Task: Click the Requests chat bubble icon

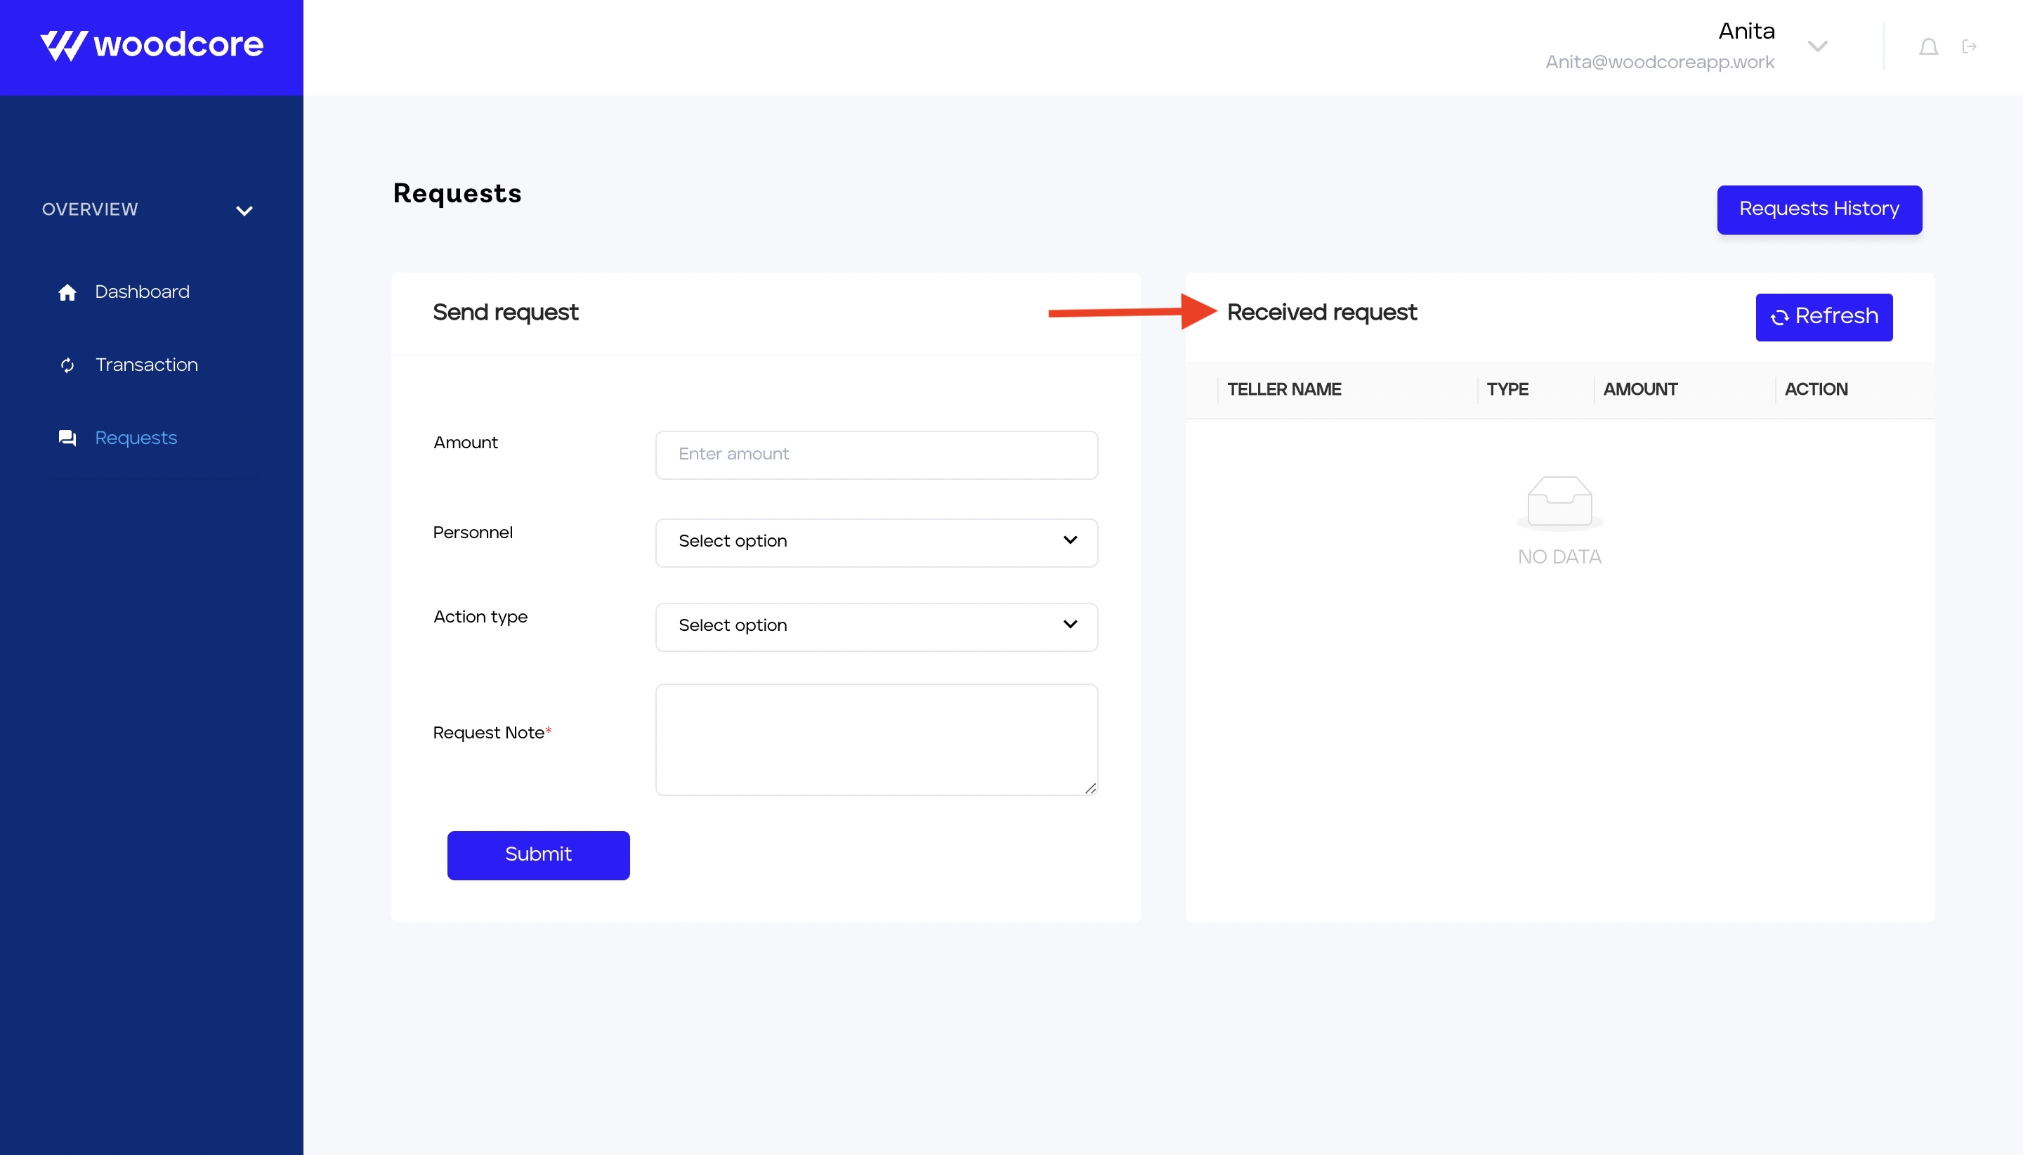Action: click(x=67, y=438)
